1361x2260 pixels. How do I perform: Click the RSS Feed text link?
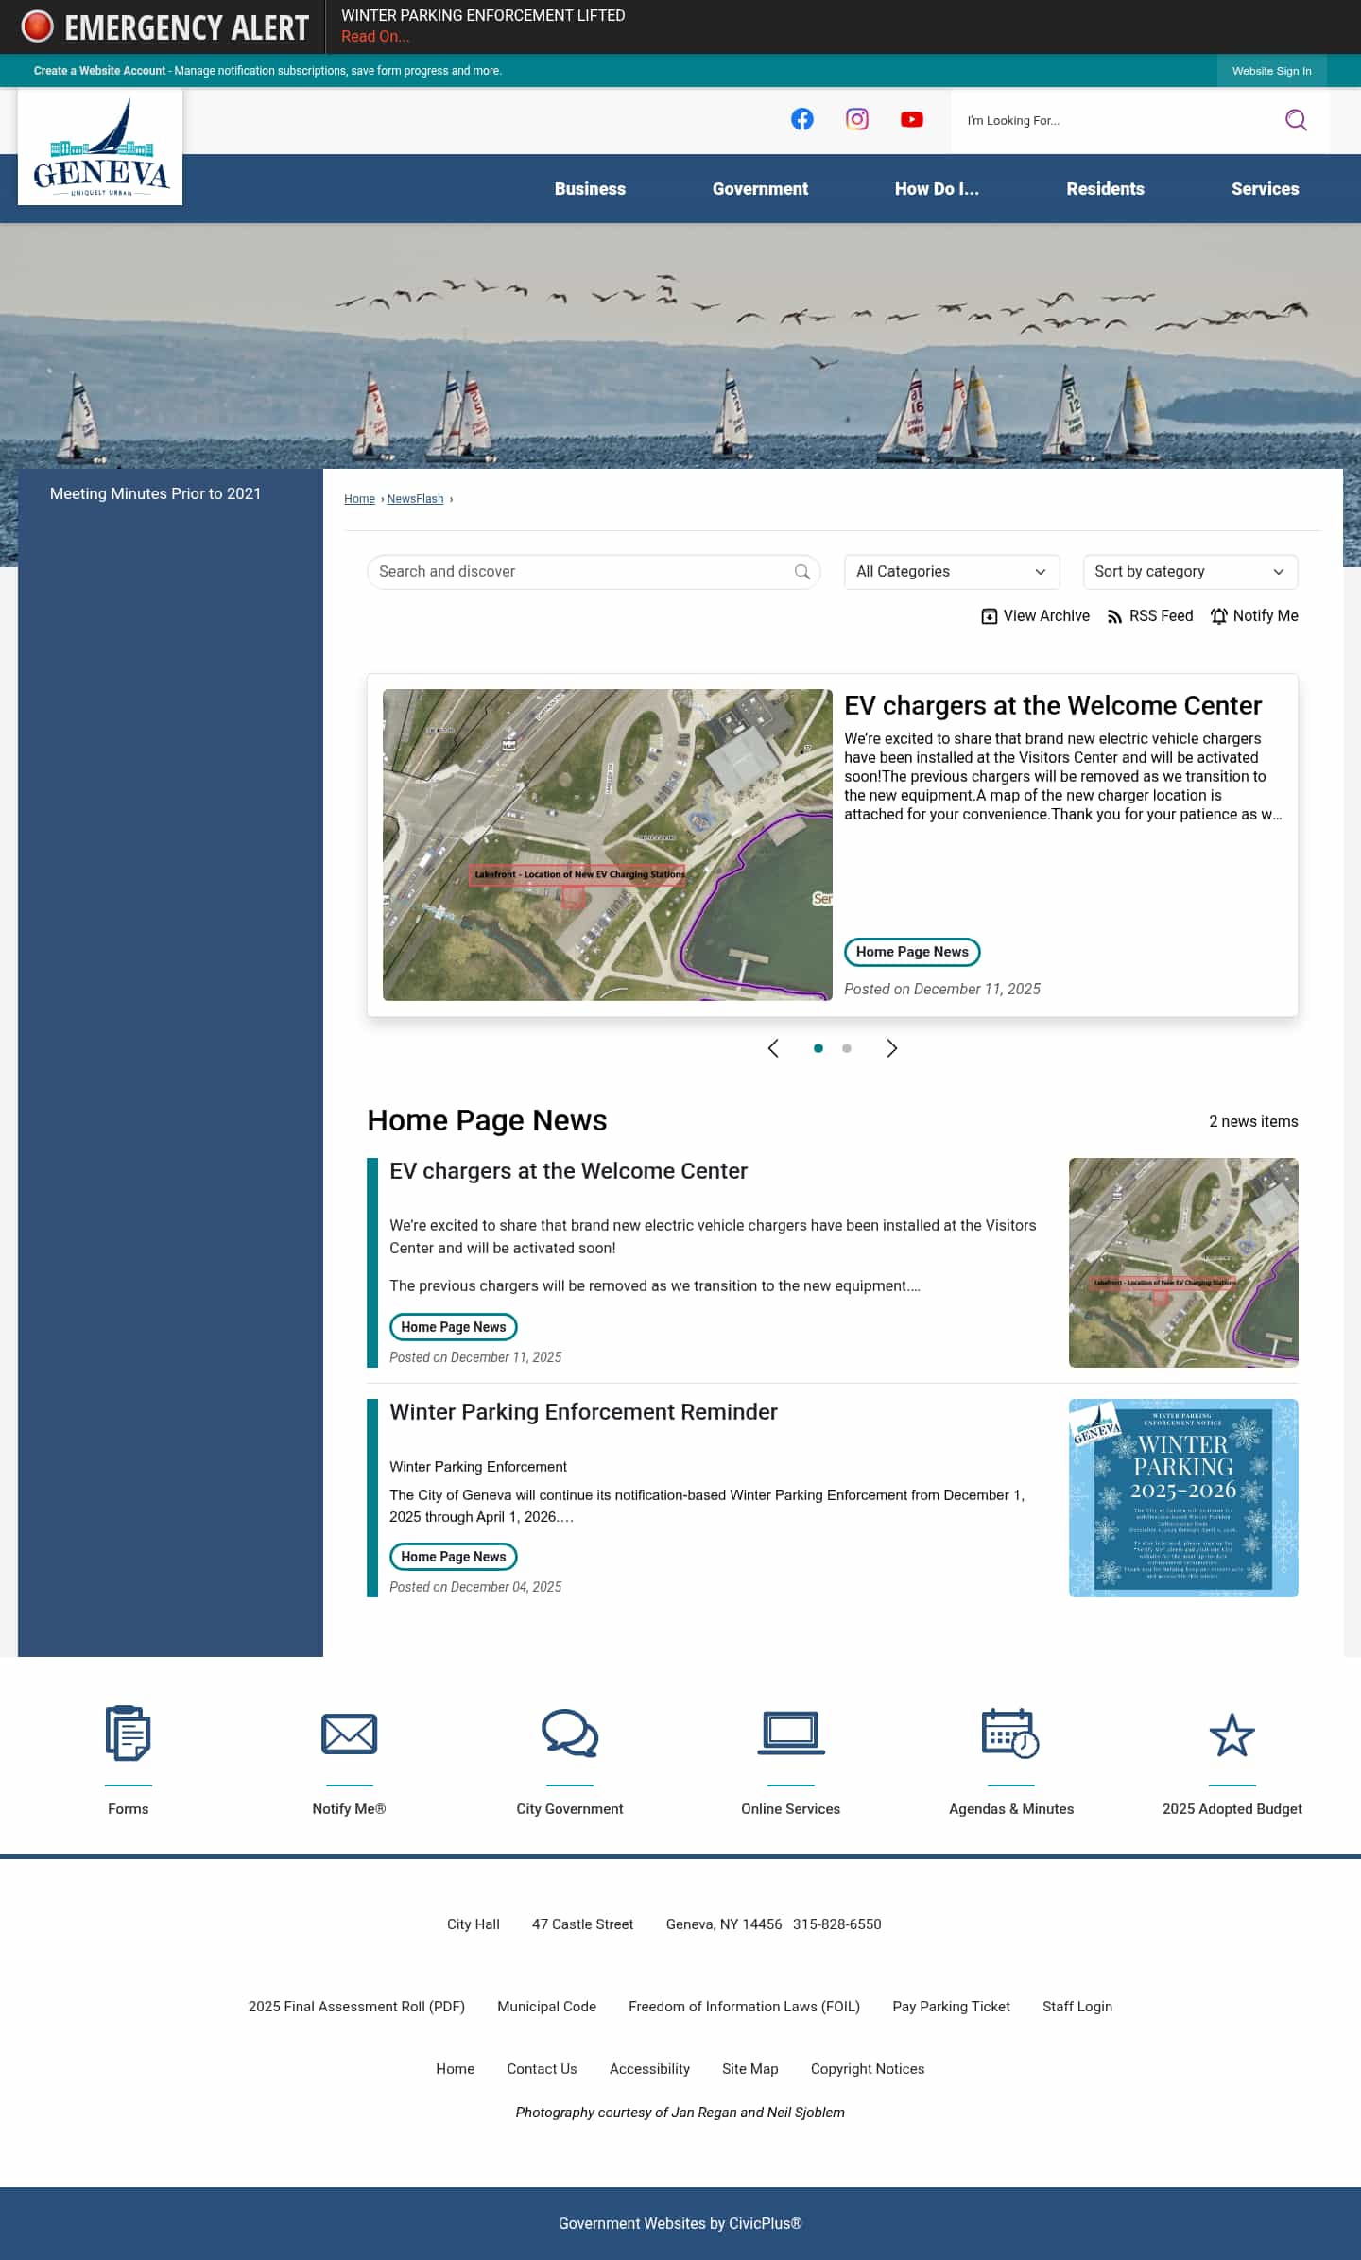1162,616
